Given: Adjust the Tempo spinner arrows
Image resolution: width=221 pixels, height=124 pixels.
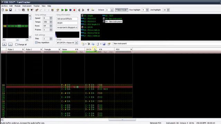Looking at the screenshot, I should pos(51,22).
